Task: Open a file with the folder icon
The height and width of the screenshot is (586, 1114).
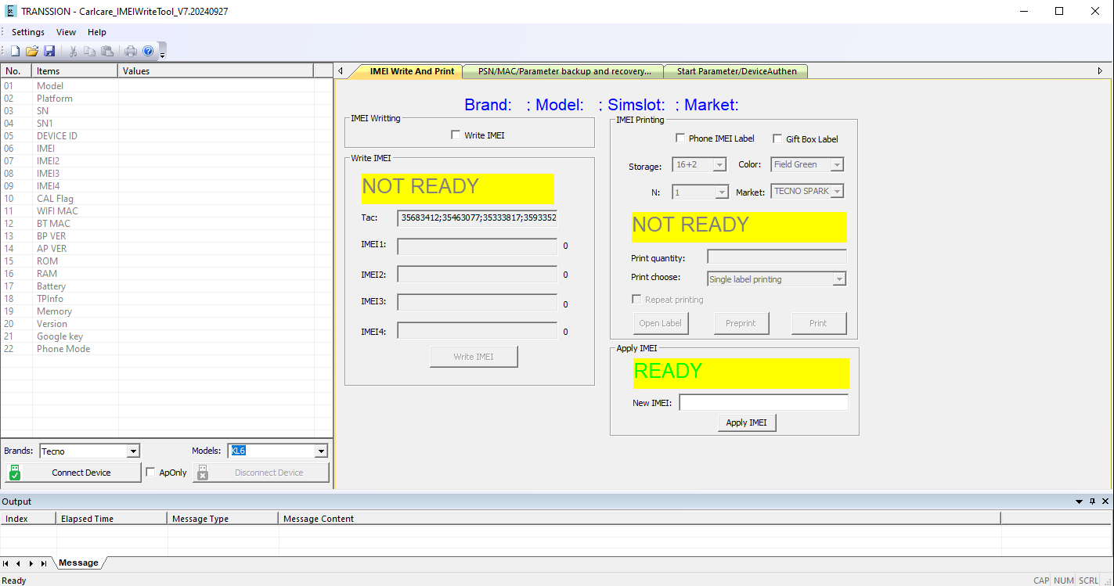Action: [x=32, y=51]
